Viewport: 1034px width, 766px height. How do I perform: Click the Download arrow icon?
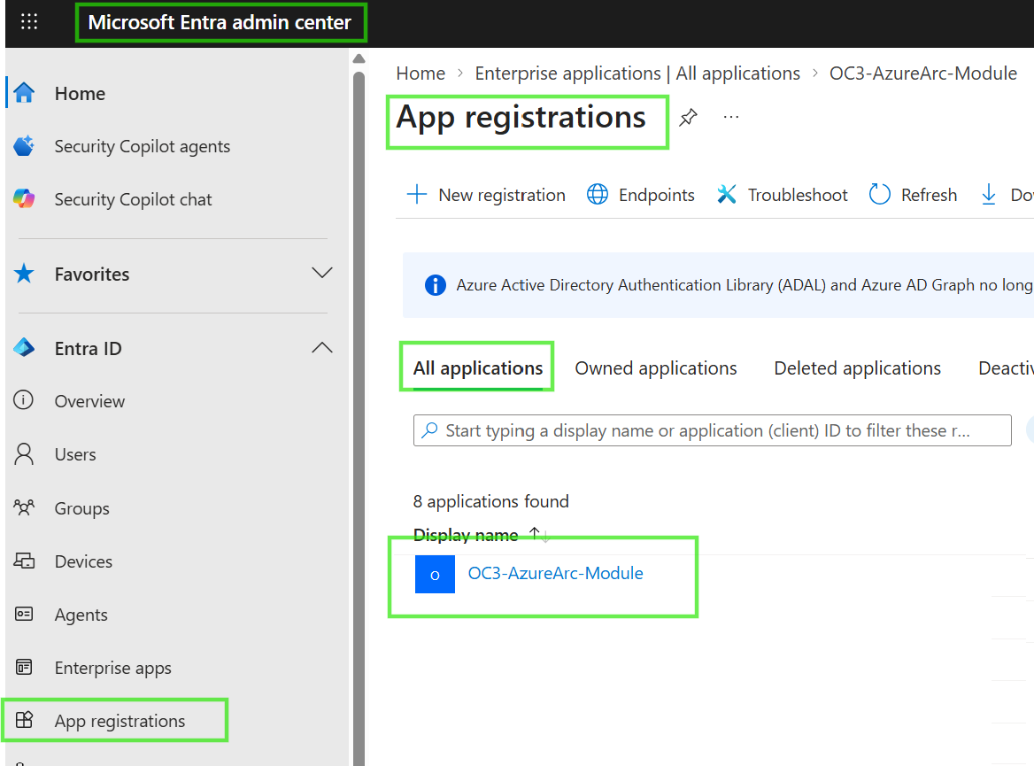pos(989,195)
